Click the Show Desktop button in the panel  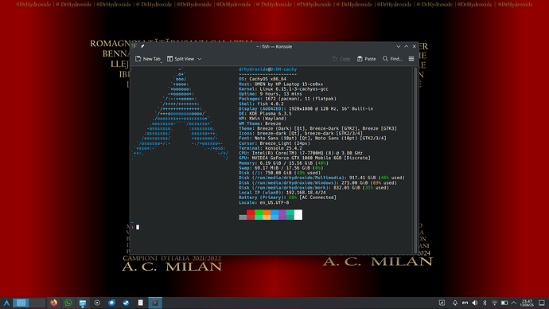tap(542, 303)
